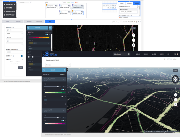Switch to the Correlation tab
Screen dimensions: 180x137
tap(29, 22)
